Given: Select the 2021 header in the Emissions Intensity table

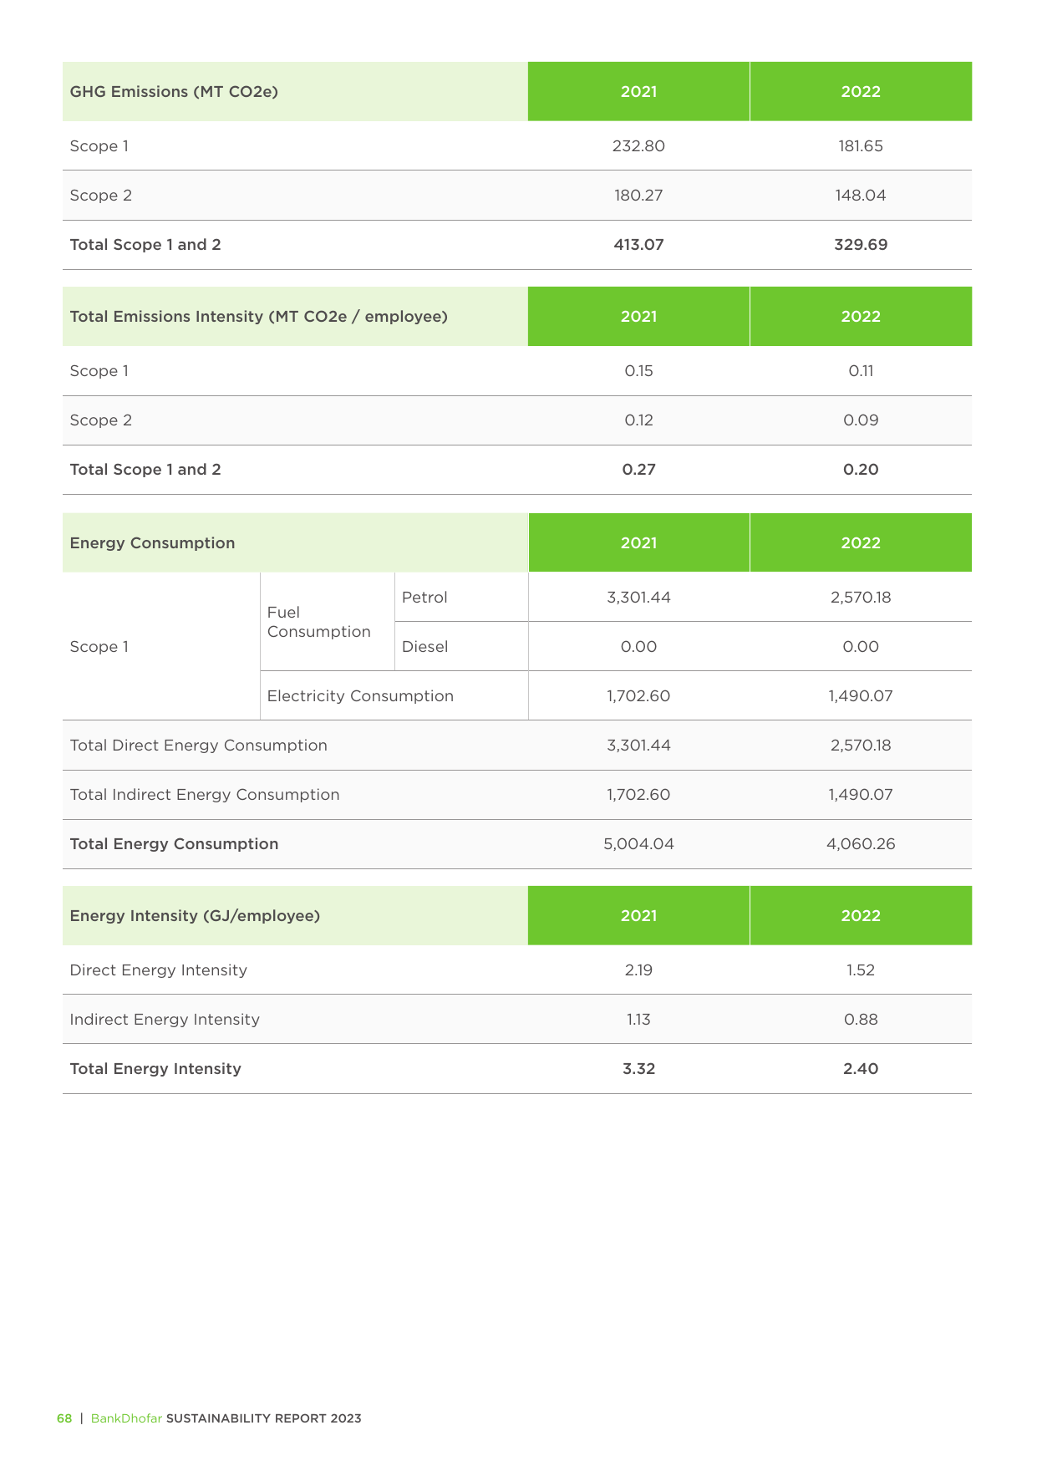Looking at the screenshot, I should pos(638,317).
